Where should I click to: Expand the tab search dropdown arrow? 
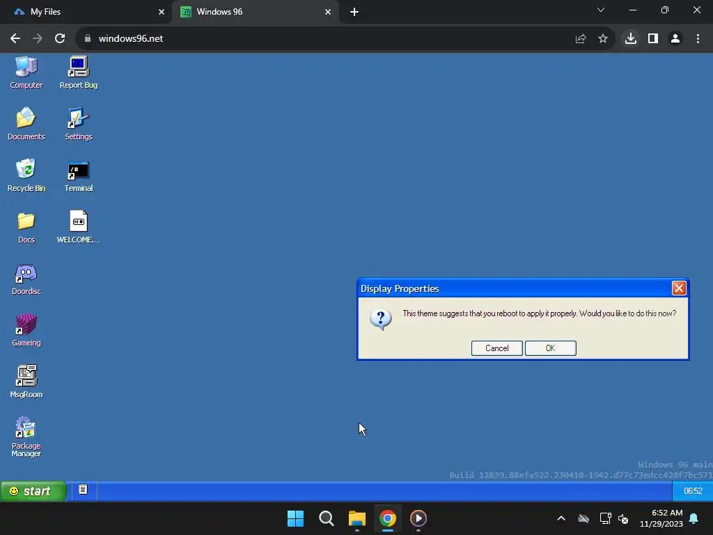[601, 10]
